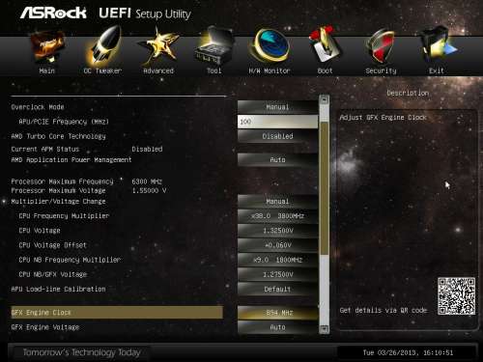Click the Main tab label
The image size is (483, 362).
pos(47,70)
